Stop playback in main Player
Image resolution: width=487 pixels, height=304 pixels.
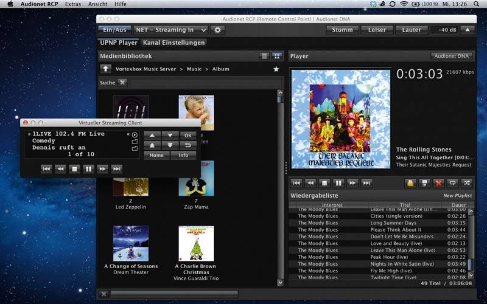point(324,183)
